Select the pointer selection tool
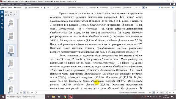 144,7
